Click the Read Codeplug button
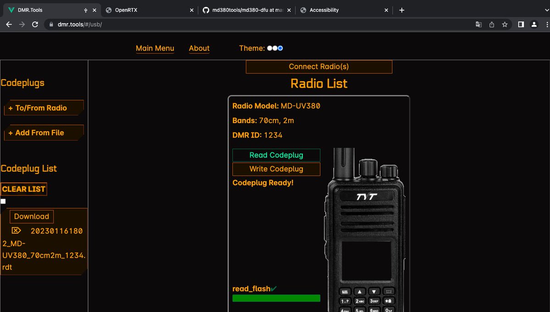This screenshot has width=550, height=312. click(276, 155)
